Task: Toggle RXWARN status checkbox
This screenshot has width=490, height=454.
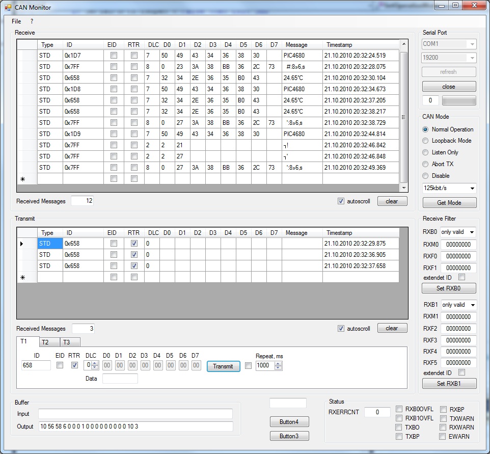Action: (x=443, y=427)
